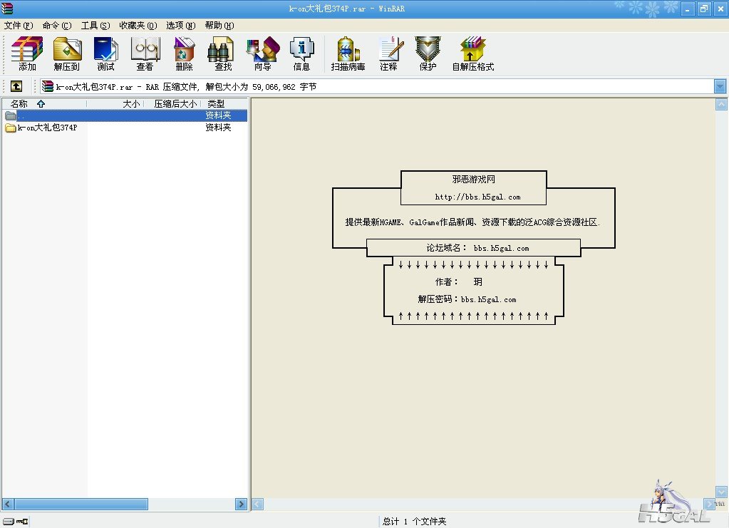Expand the archive path dropdown

click(720, 86)
